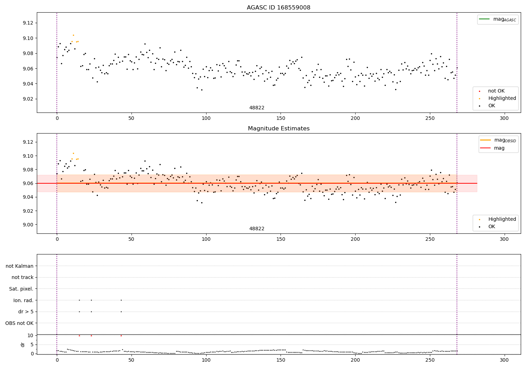Click the 300 x-axis tick in bottom panel

point(504,360)
